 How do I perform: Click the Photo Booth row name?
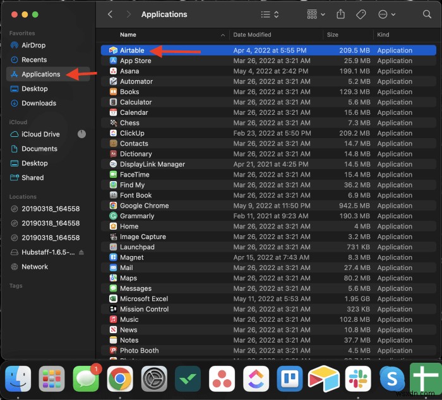click(x=140, y=351)
